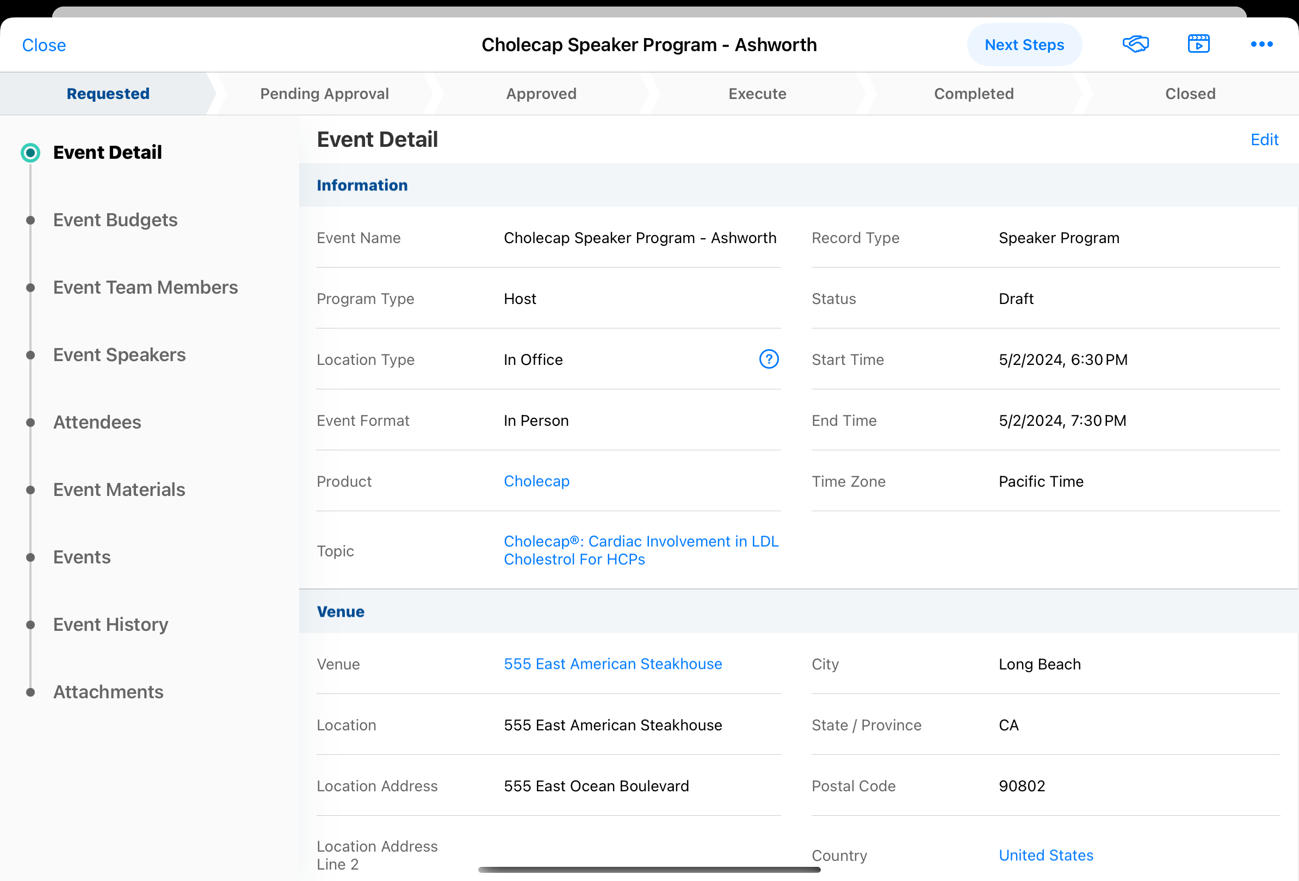Open the 555 East American Steakhouse venue link
The height and width of the screenshot is (881, 1299).
tap(613, 663)
